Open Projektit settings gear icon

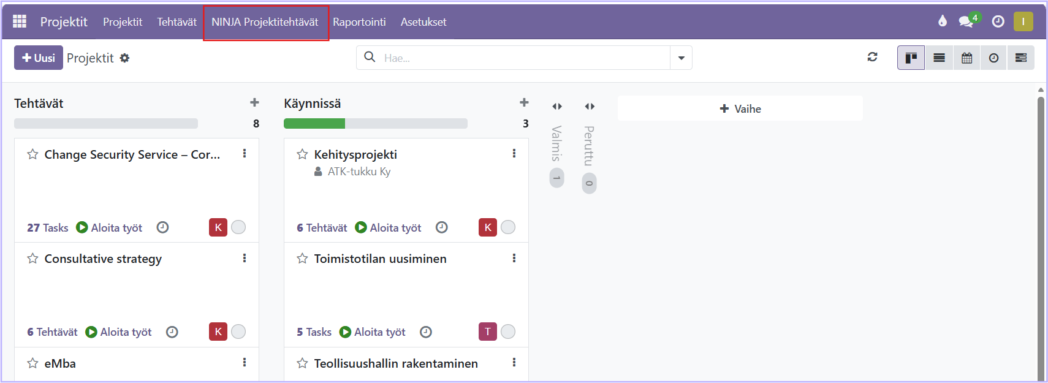click(x=124, y=58)
